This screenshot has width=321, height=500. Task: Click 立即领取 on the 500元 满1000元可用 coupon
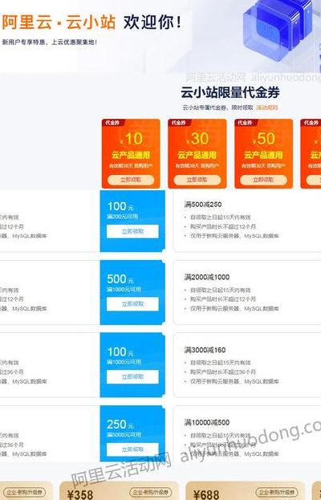[x=132, y=304]
